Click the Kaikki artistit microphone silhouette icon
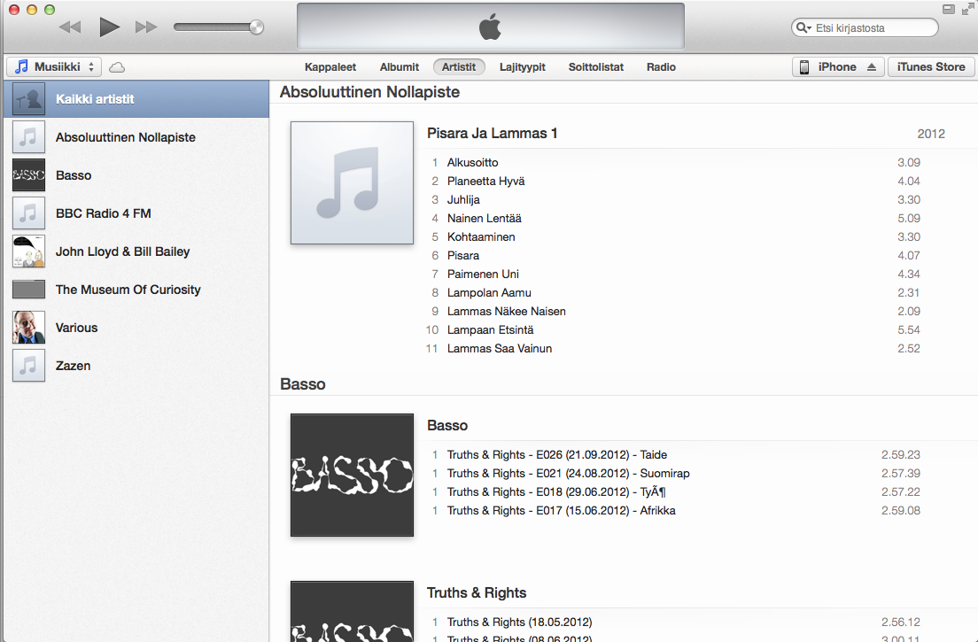The width and height of the screenshot is (978, 642). coord(28,99)
